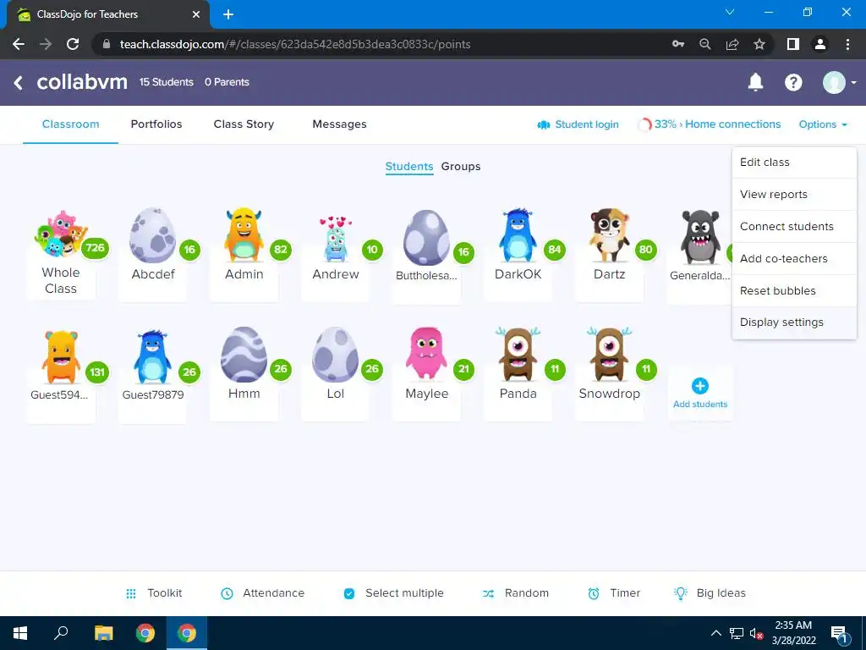Click DarkOK's blue monster avatar

[x=518, y=235]
